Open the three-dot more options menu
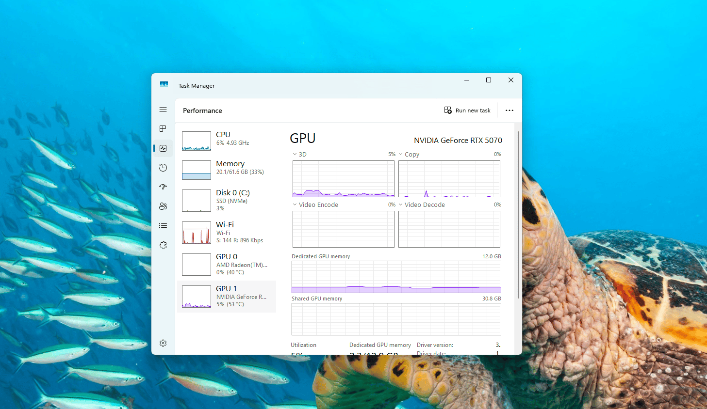This screenshot has width=707, height=409. 510,110
